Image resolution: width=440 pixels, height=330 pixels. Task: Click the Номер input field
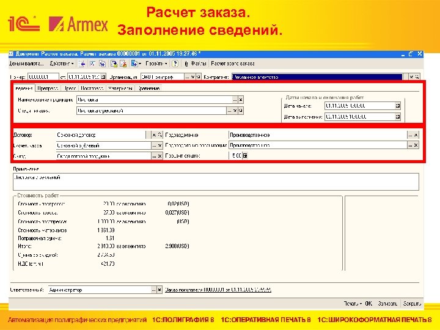click(43, 76)
